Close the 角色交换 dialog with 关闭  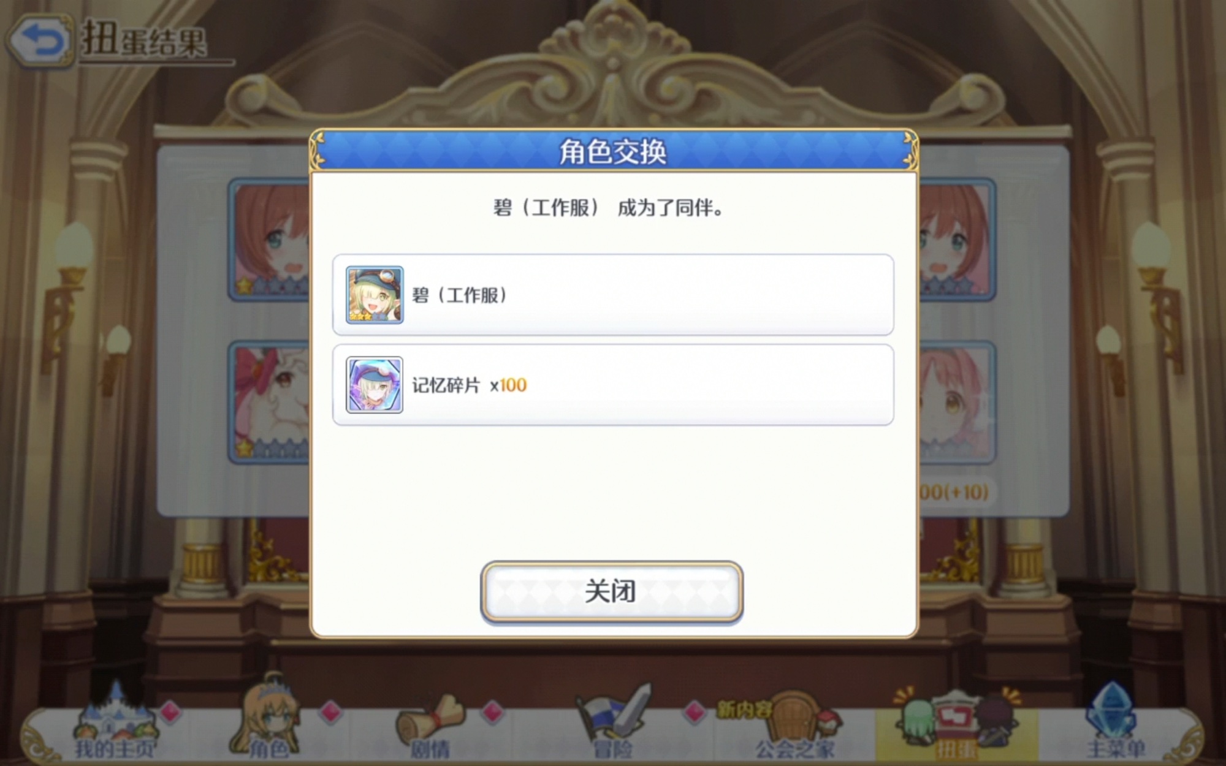click(612, 592)
